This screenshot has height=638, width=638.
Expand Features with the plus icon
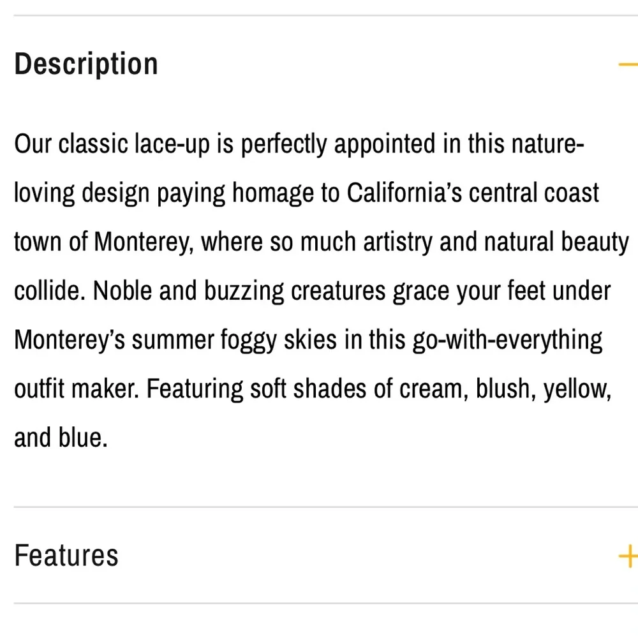(628, 556)
